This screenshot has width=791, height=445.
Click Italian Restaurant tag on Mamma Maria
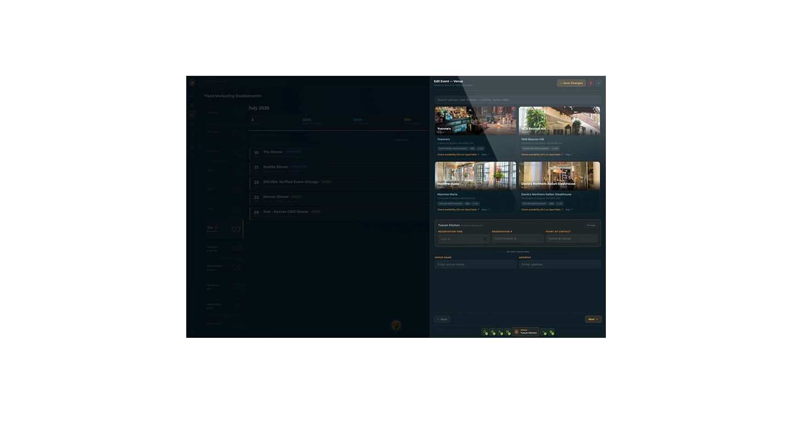(x=450, y=203)
